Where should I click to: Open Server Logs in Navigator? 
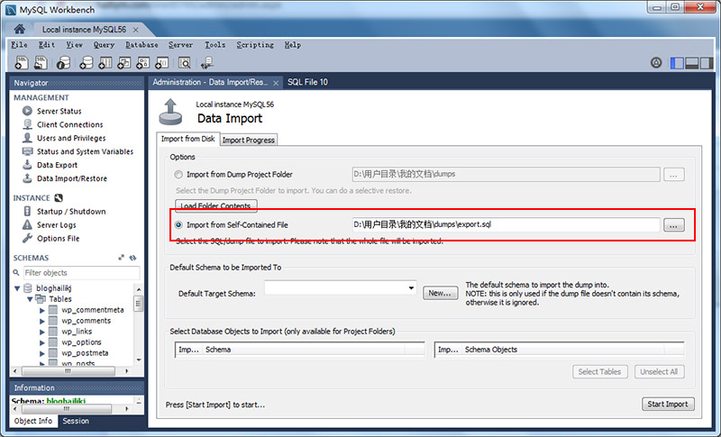coord(56,224)
